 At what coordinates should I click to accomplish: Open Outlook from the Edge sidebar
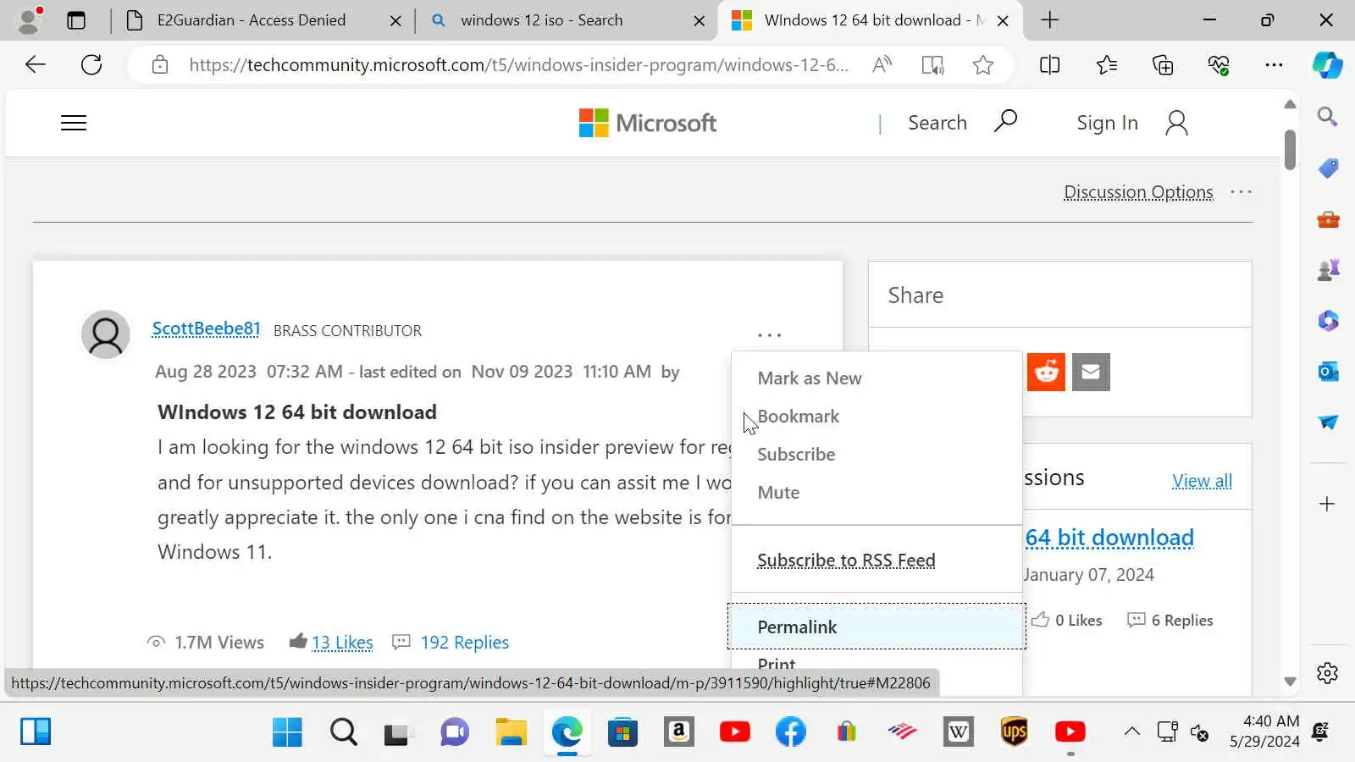click(1327, 372)
